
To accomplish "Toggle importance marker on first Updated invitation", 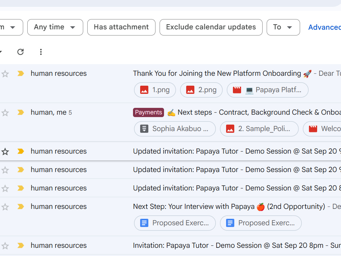I will click(21, 151).
